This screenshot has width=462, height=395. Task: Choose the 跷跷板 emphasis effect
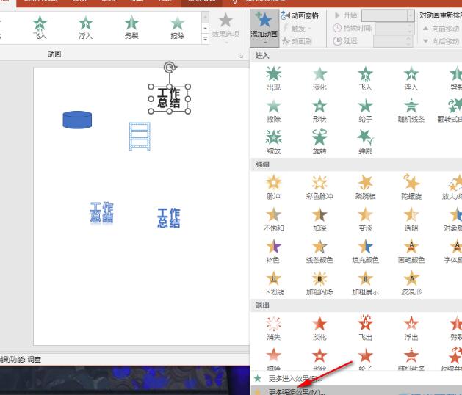(x=365, y=187)
